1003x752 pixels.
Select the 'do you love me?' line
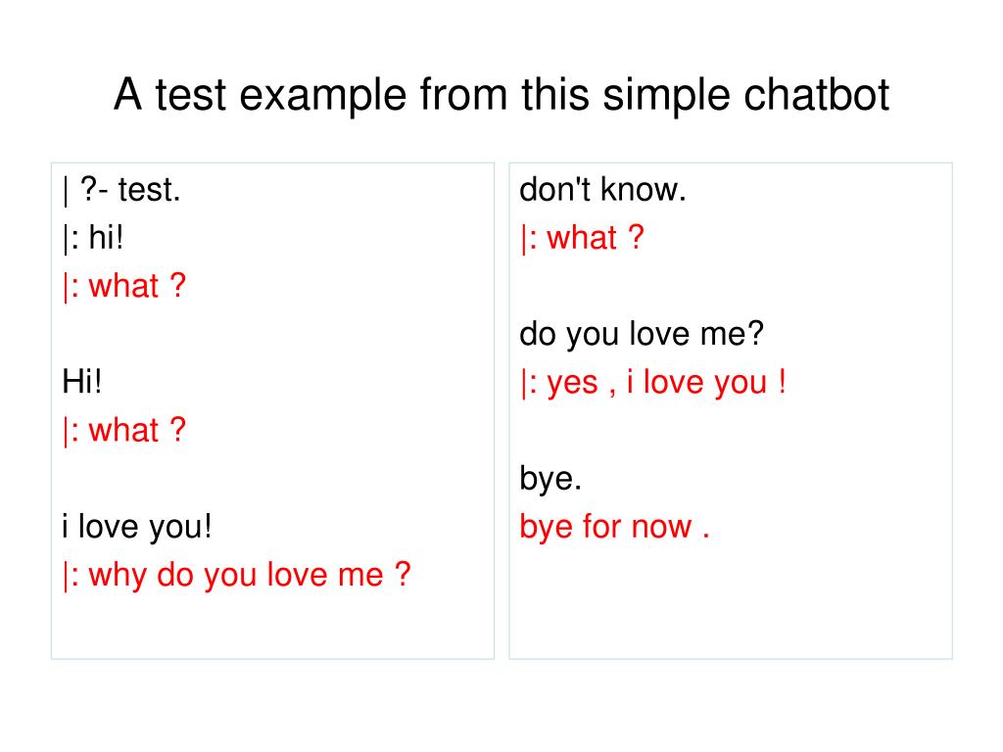[x=642, y=335]
